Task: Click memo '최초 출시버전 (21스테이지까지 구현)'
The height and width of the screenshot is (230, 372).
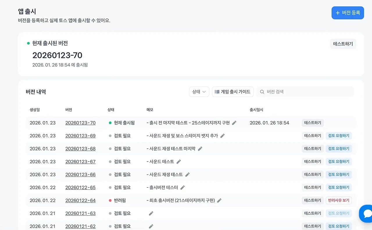Action: point(181,200)
